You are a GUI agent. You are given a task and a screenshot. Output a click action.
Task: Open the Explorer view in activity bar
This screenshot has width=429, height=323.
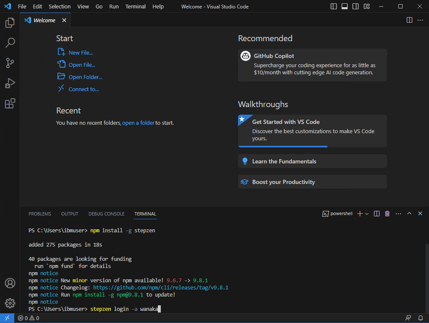pyautogui.click(x=10, y=23)
